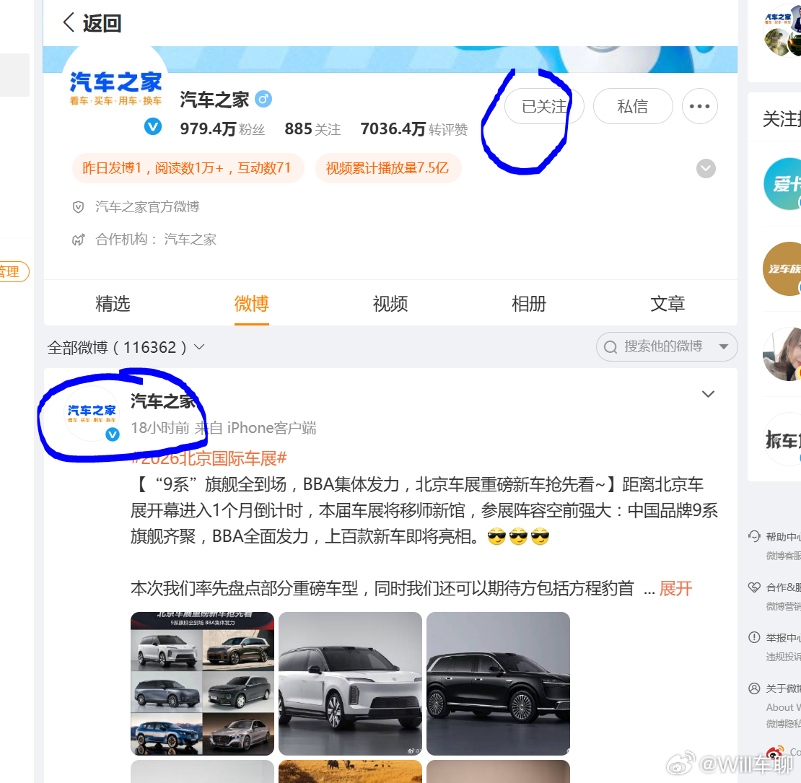This screenshot has width=801, height=783.
Task: Open the savanna landscape image thumbnail
Action: (351, 771)
